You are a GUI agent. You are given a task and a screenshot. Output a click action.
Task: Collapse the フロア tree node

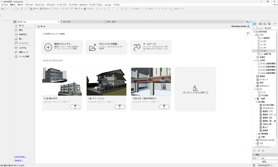pyautogui.click(x=255, y=35)
